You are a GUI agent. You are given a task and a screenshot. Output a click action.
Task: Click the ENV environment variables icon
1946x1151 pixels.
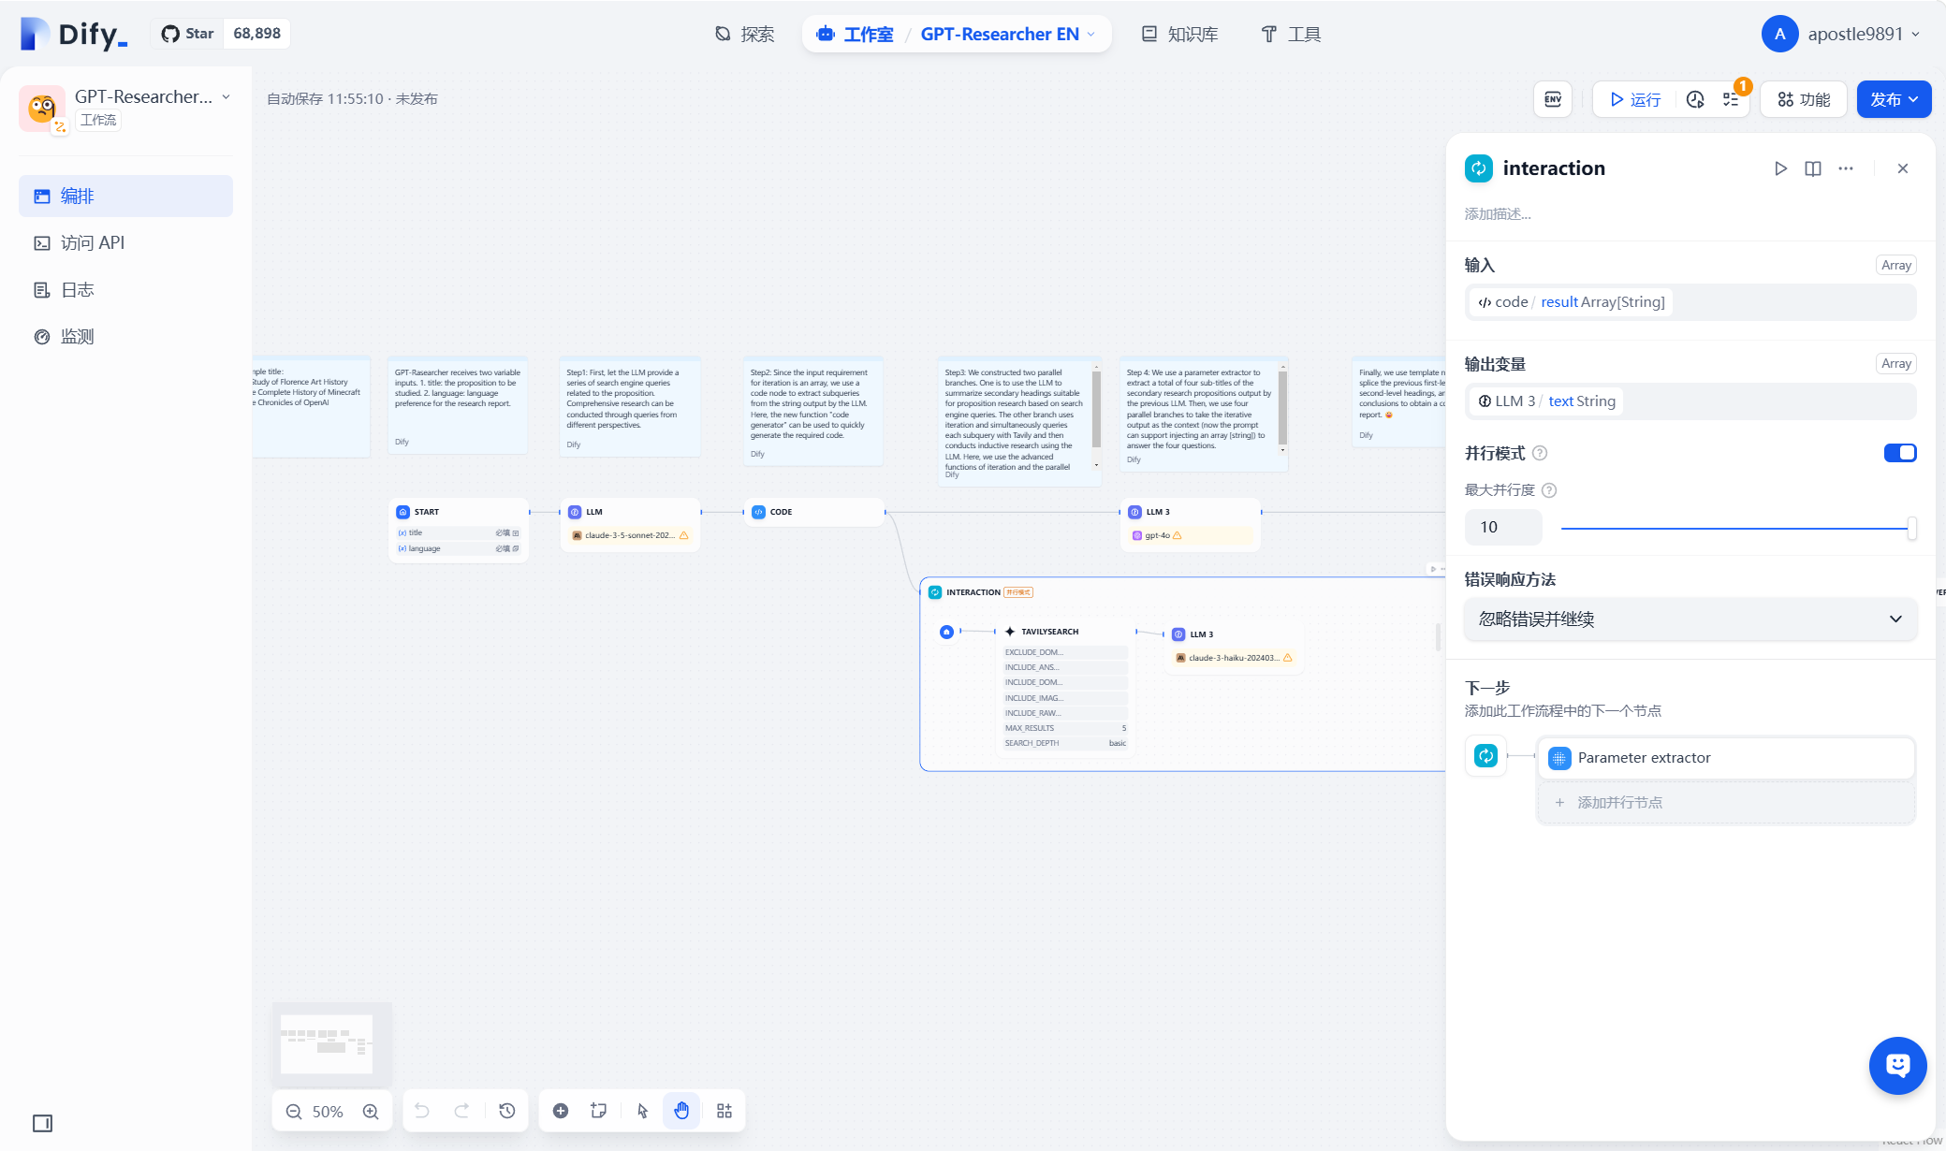pyautogui.click(x=1552, y=99)
